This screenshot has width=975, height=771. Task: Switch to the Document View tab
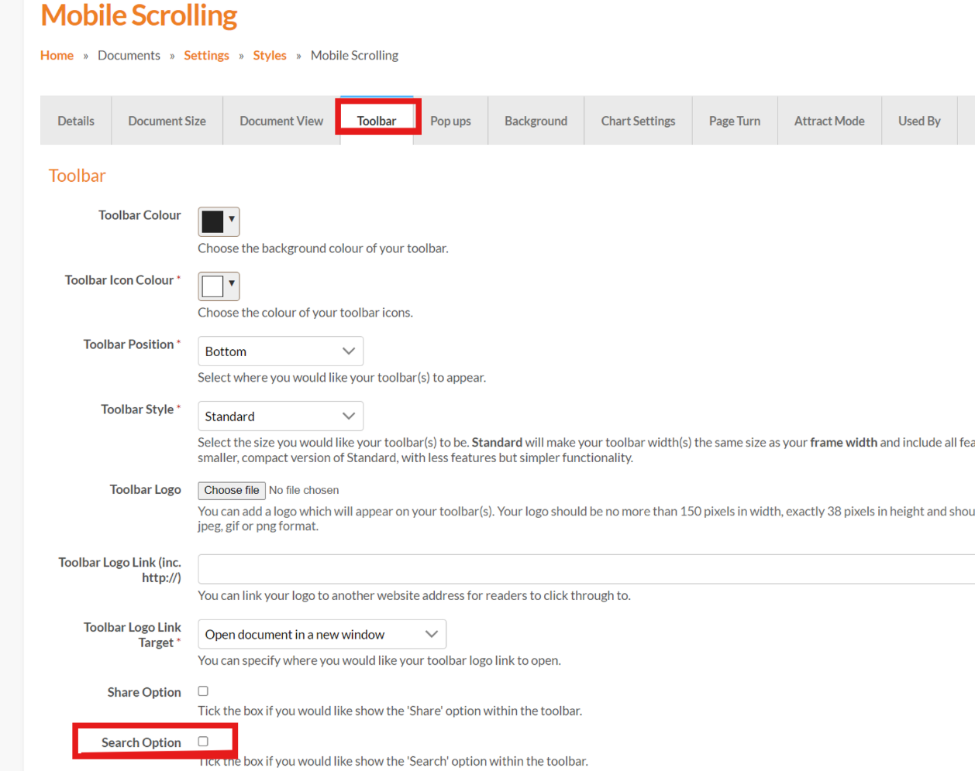281,122
